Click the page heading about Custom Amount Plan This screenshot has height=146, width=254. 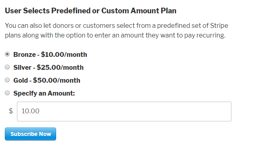click(x=90, y=11)
